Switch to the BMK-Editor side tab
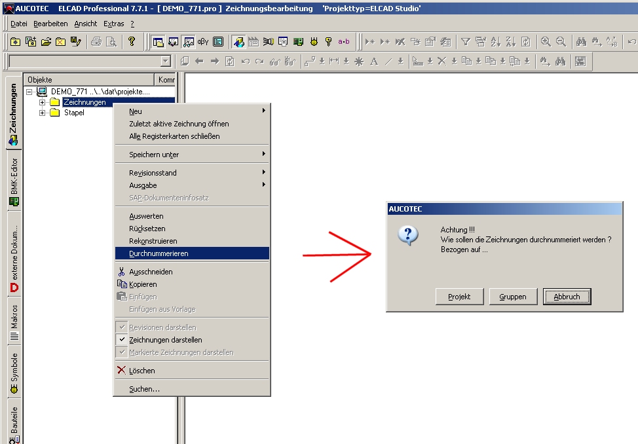638x444 pixels. click(14, 181)
